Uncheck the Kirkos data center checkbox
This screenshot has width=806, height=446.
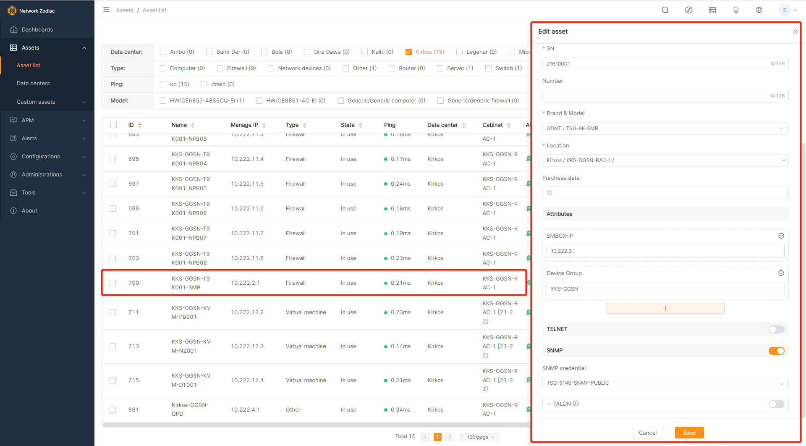coord(408,52)
